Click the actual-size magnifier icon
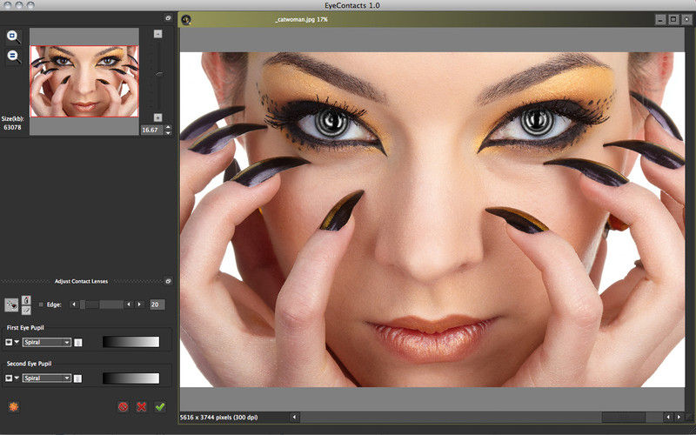Image resolution: width=696 pixels, height=435 pixels. (13, 57)
